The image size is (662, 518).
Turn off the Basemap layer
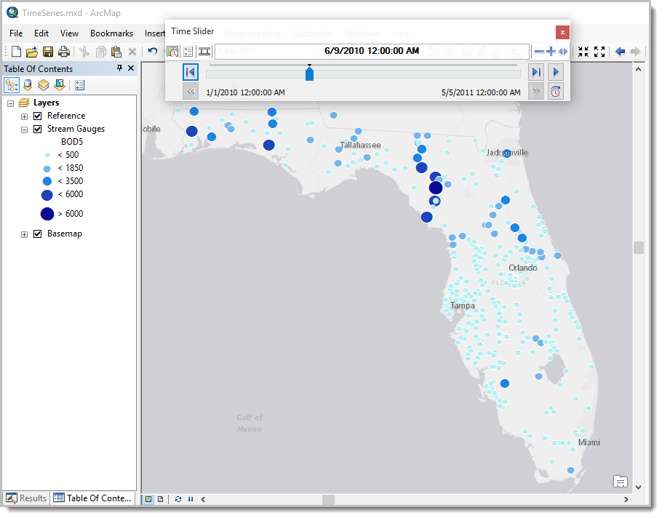38,234
